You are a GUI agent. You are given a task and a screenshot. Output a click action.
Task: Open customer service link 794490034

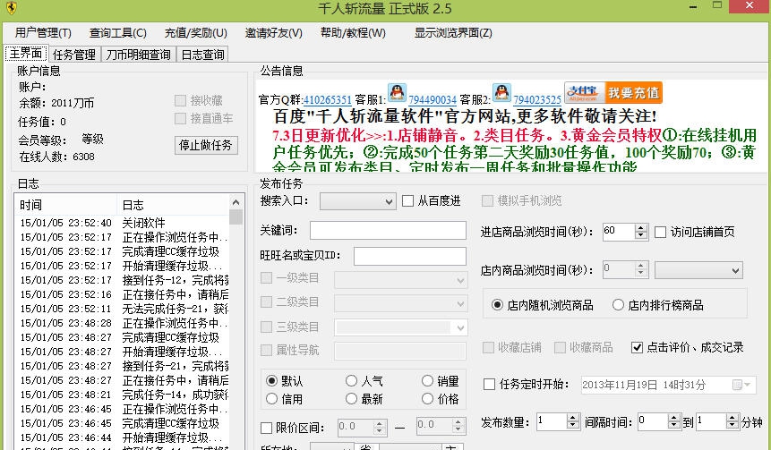pyautogui.click(x=433, y=100)
